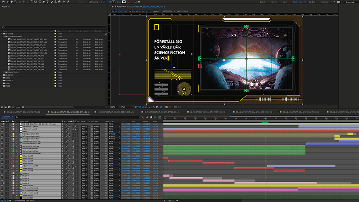Select the Rotation tool
This screenshot has height=202, width=359.
[32, 2]
